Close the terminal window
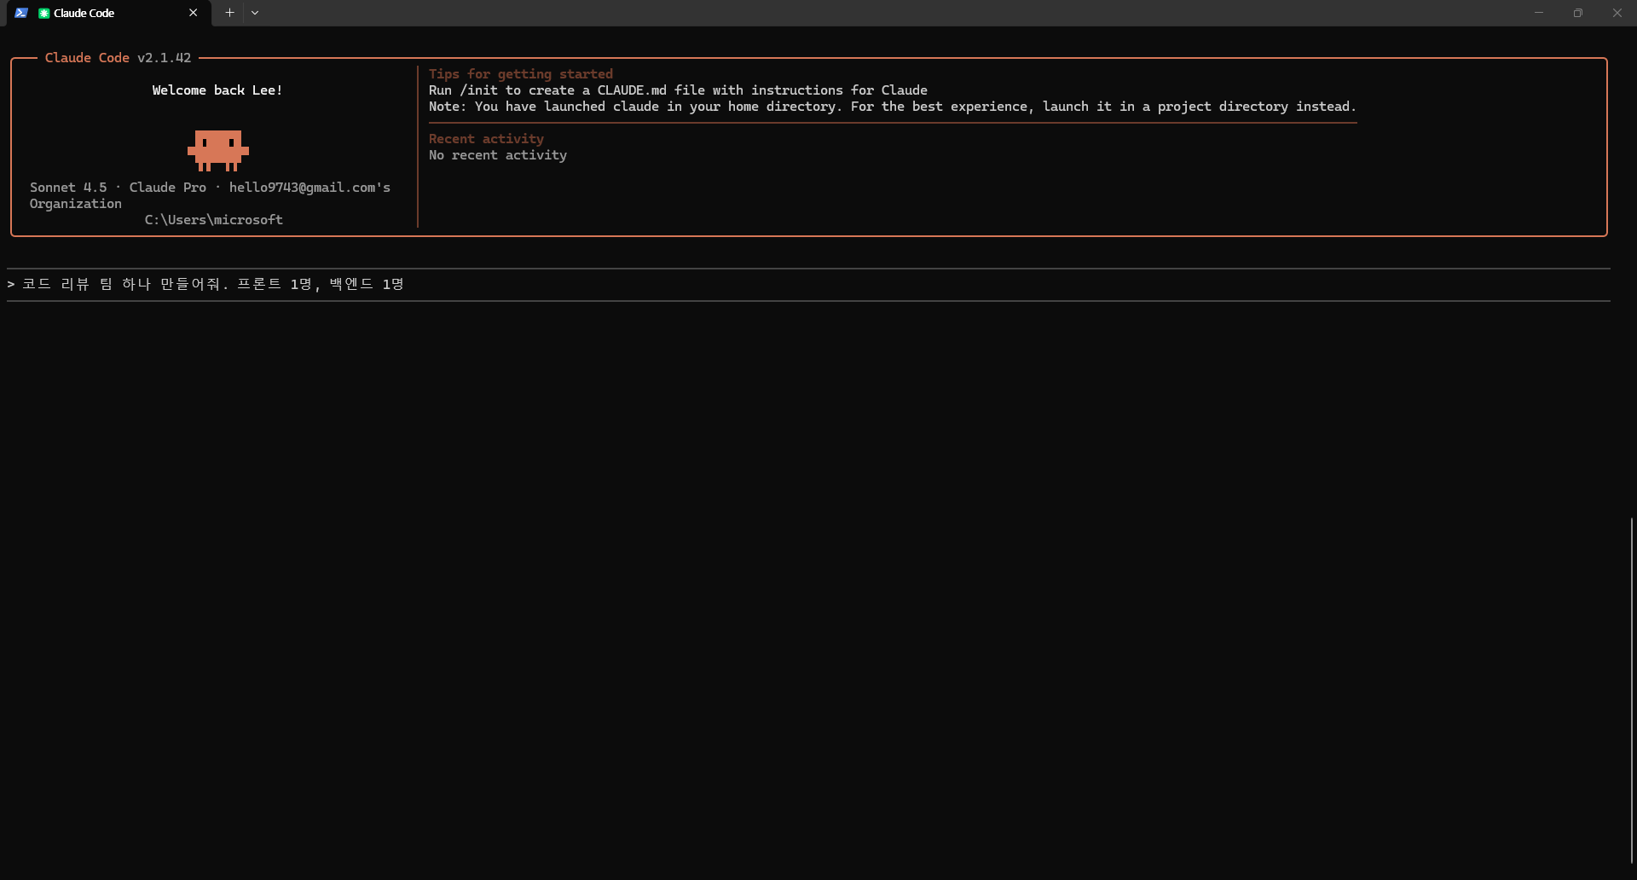 click(x=1617, y=13)
